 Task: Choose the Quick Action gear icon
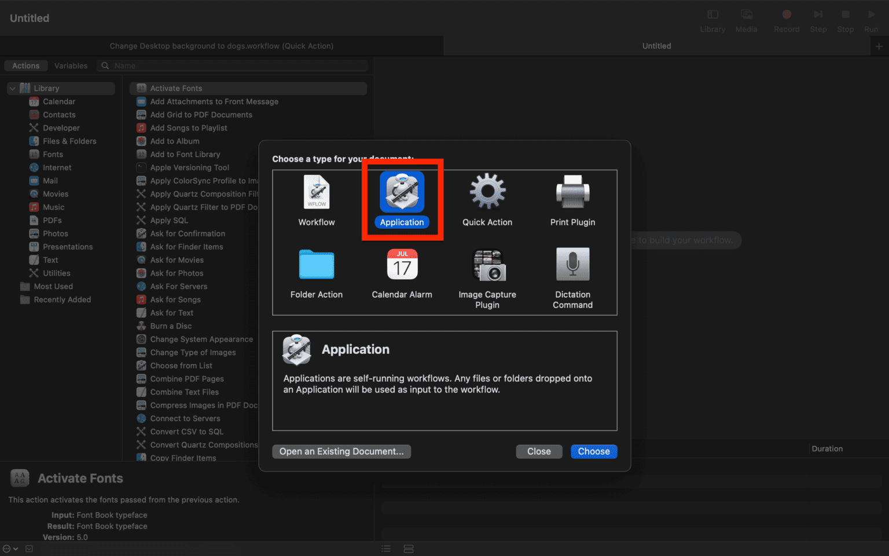(x=487, y=192)
